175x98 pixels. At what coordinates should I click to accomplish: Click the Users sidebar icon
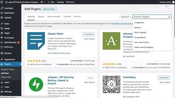click(x=2, y=82)
